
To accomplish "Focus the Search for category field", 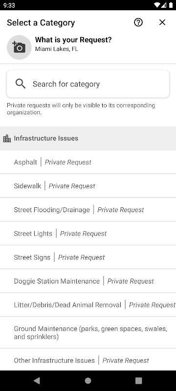I will 88,84.
